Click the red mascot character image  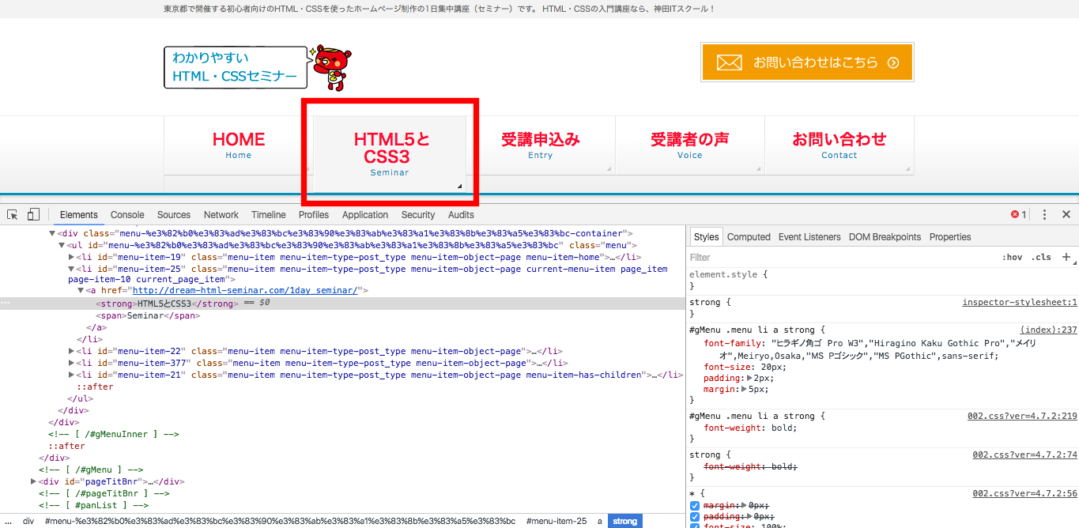click(x=332, y=67)
